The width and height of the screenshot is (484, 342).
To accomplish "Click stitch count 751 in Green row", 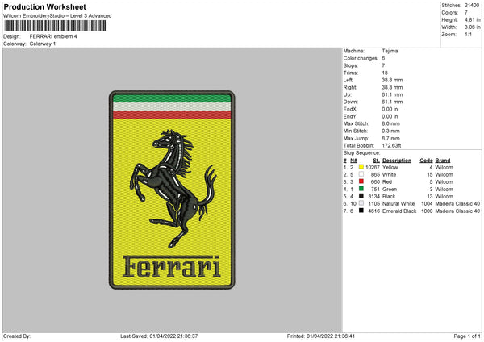I will click(375, 190).
